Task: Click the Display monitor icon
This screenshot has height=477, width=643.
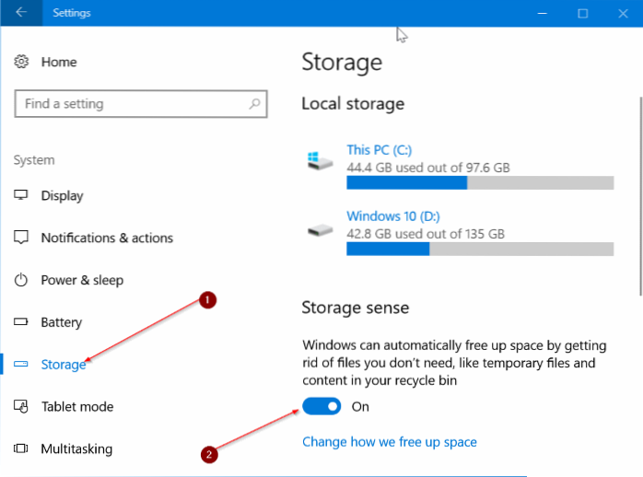Action: click(21, 195)
